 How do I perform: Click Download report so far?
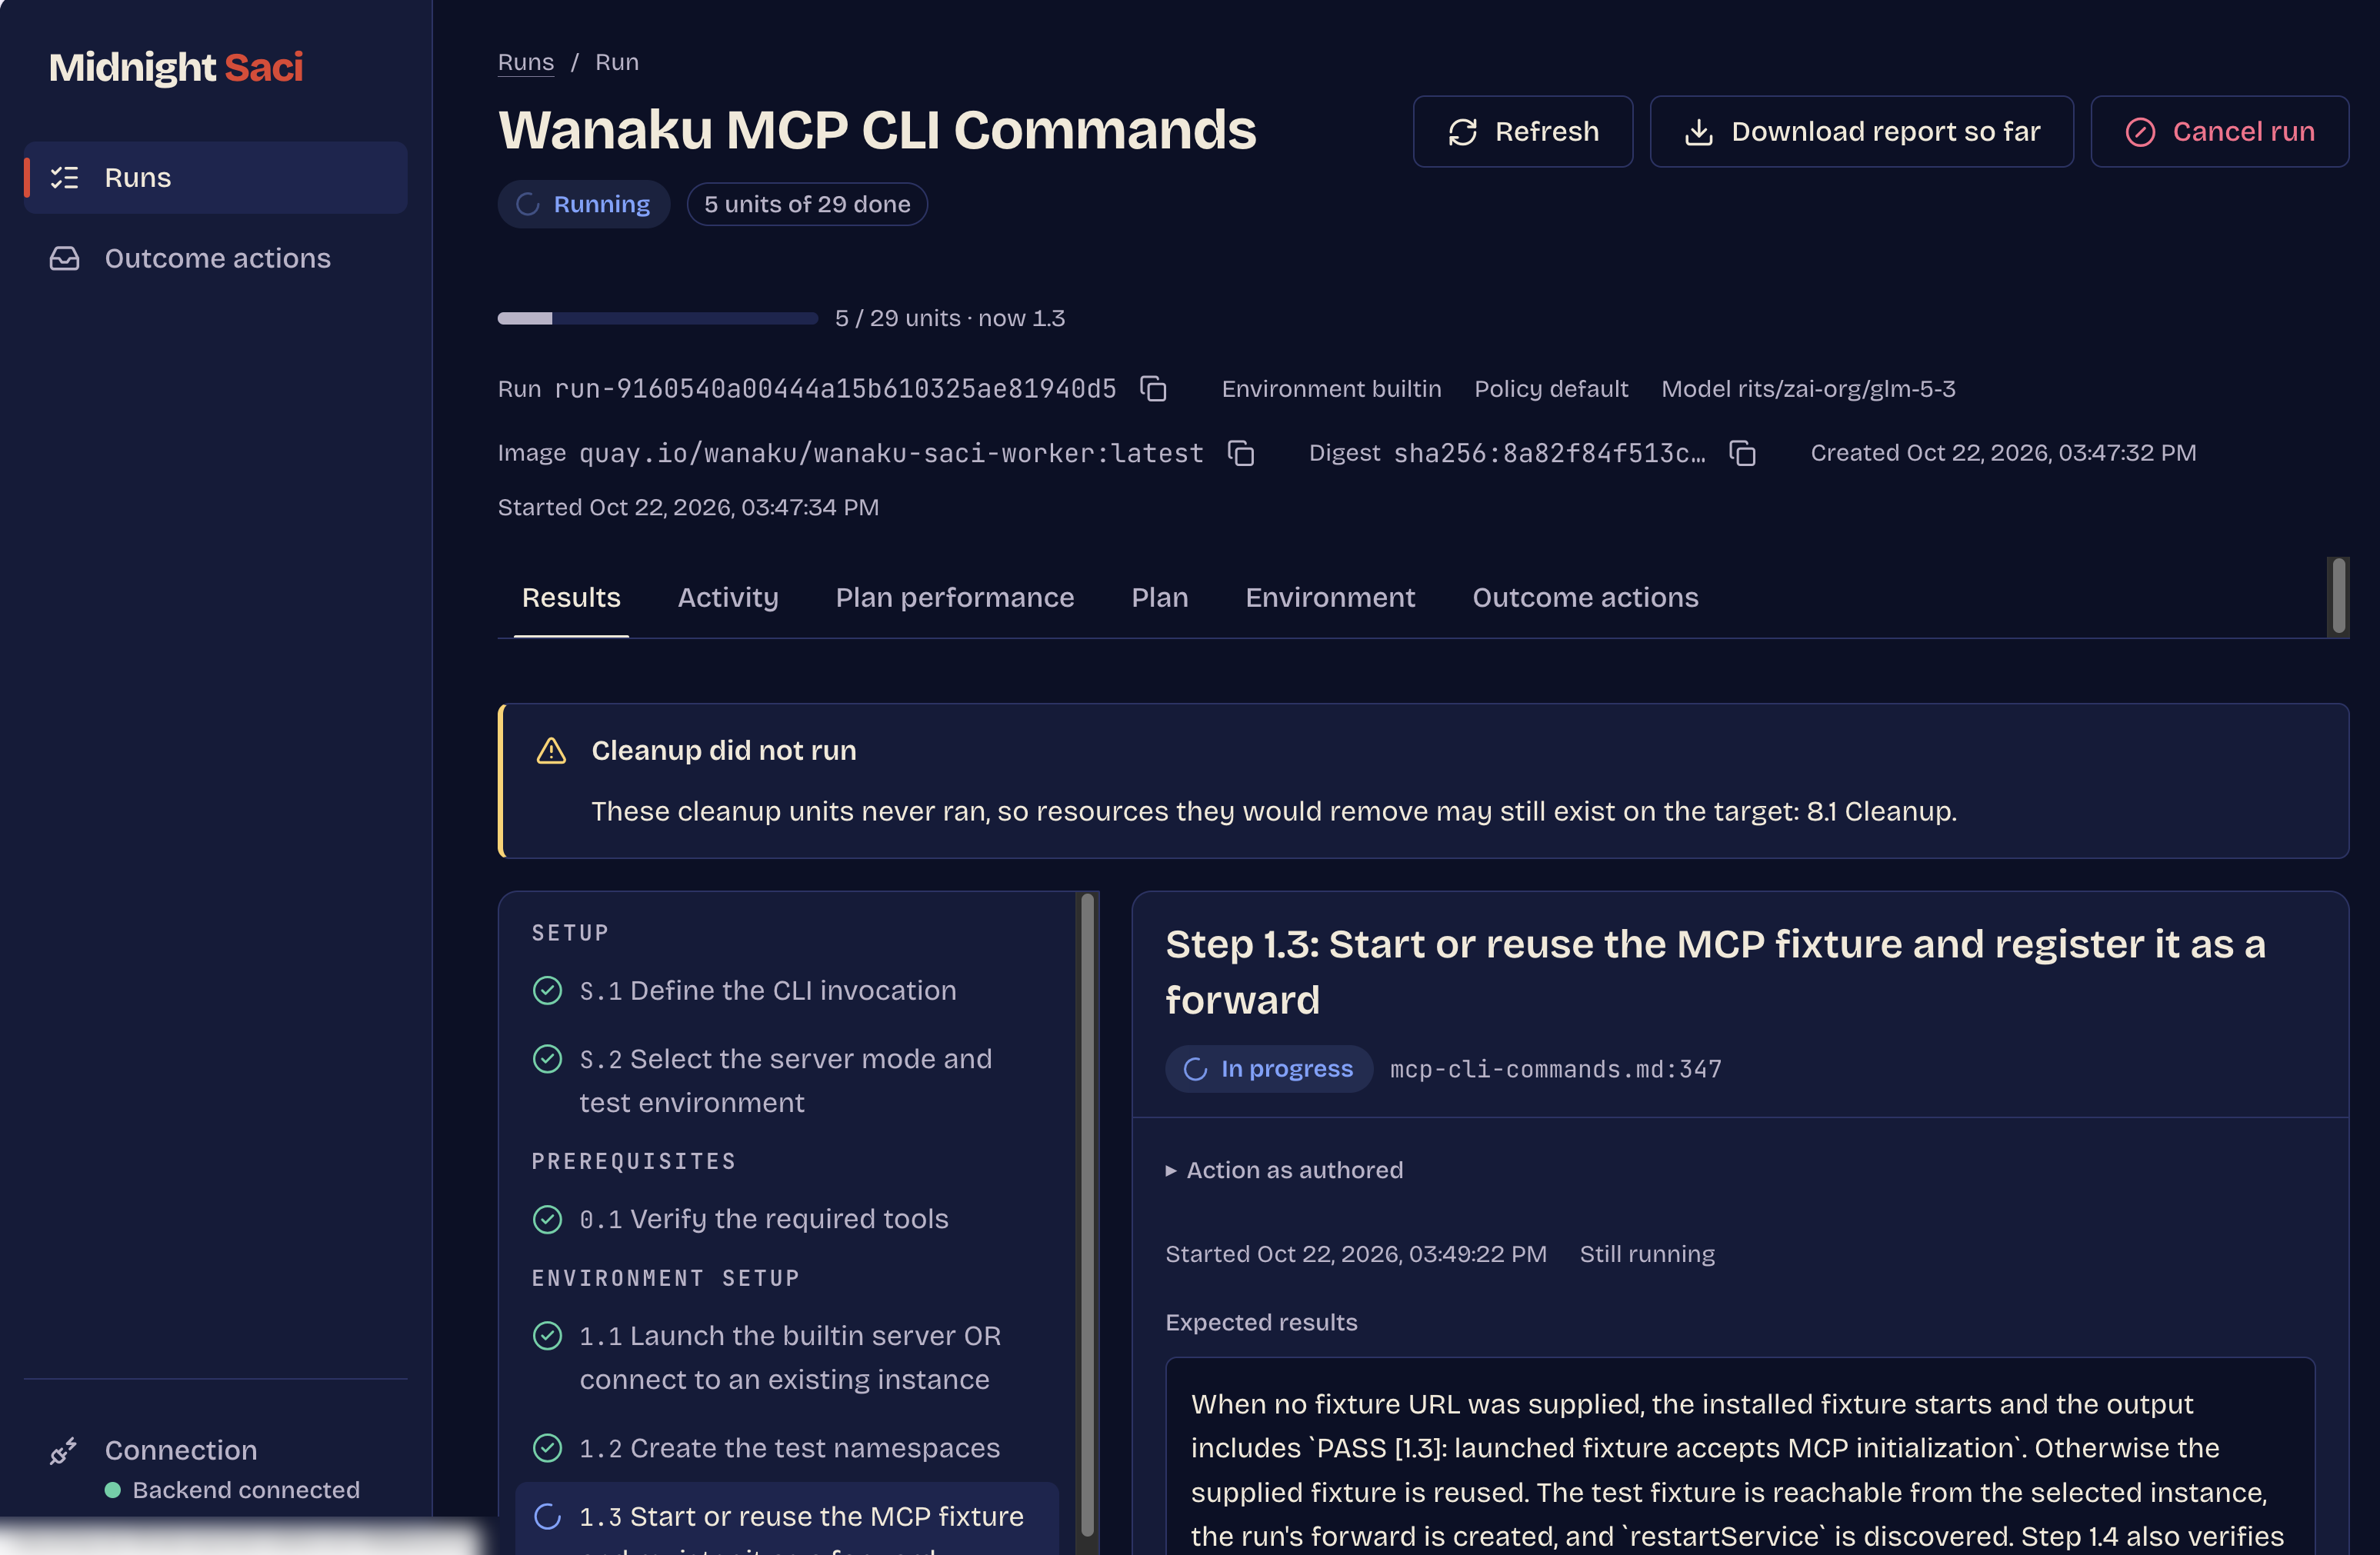click(1861, 132)
